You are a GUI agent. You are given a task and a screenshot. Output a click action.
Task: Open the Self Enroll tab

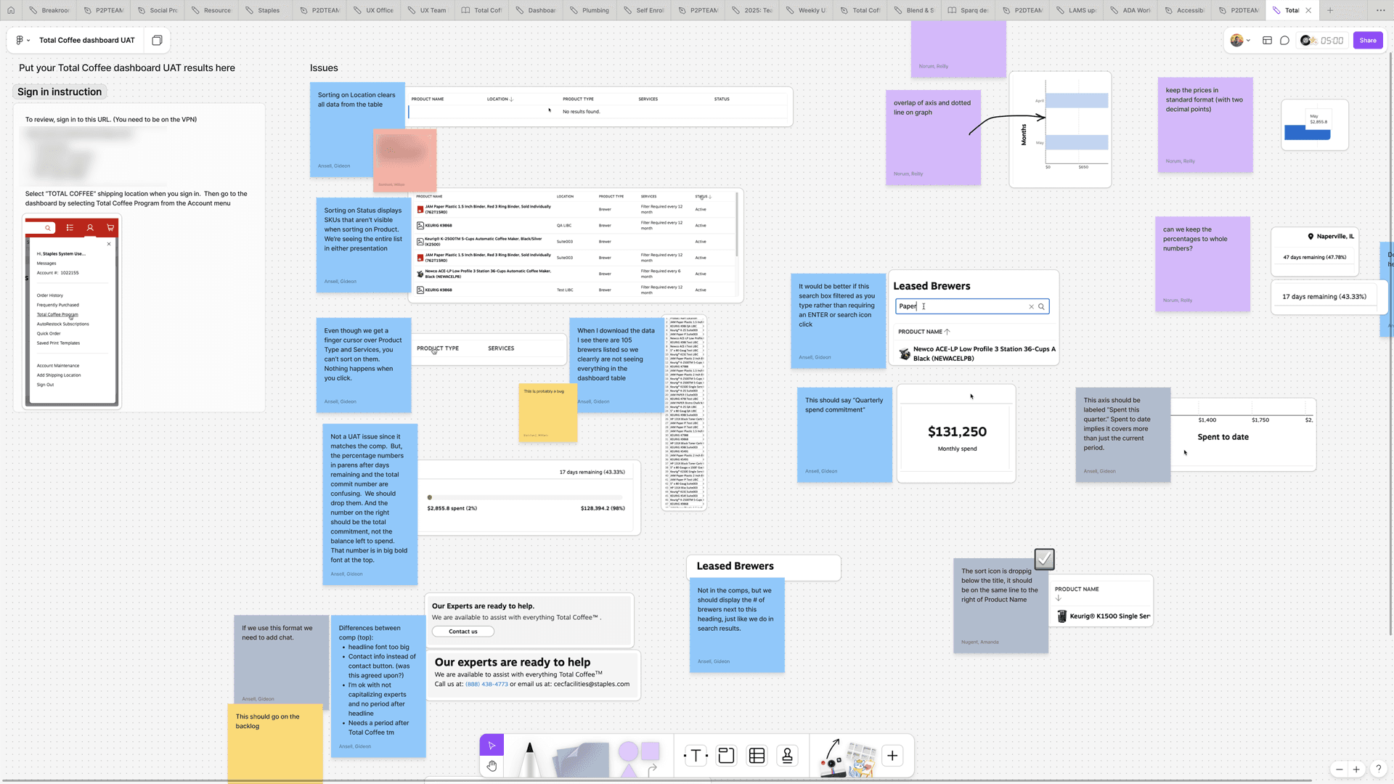[x=645, y=10]
